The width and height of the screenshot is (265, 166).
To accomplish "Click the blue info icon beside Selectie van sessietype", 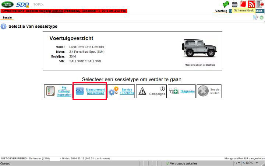I will [4, 27].
